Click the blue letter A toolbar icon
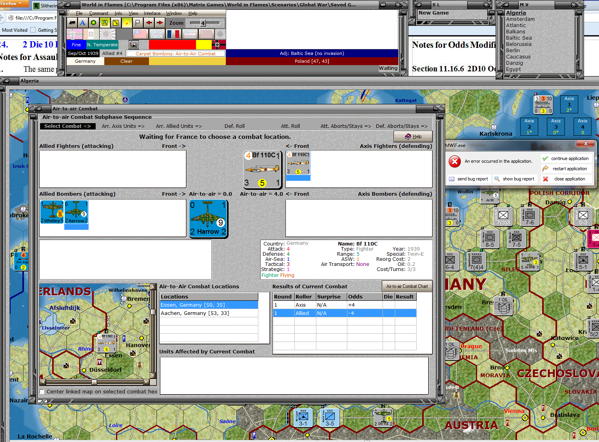The image size is (599, 442). (83, 23)
